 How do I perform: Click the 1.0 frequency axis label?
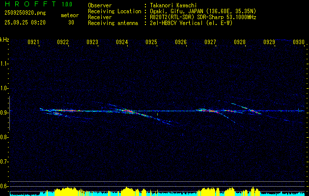3,88
